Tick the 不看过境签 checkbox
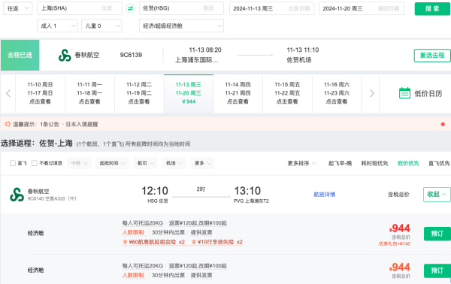Screen dimensions: 451x284 [35, 163]
